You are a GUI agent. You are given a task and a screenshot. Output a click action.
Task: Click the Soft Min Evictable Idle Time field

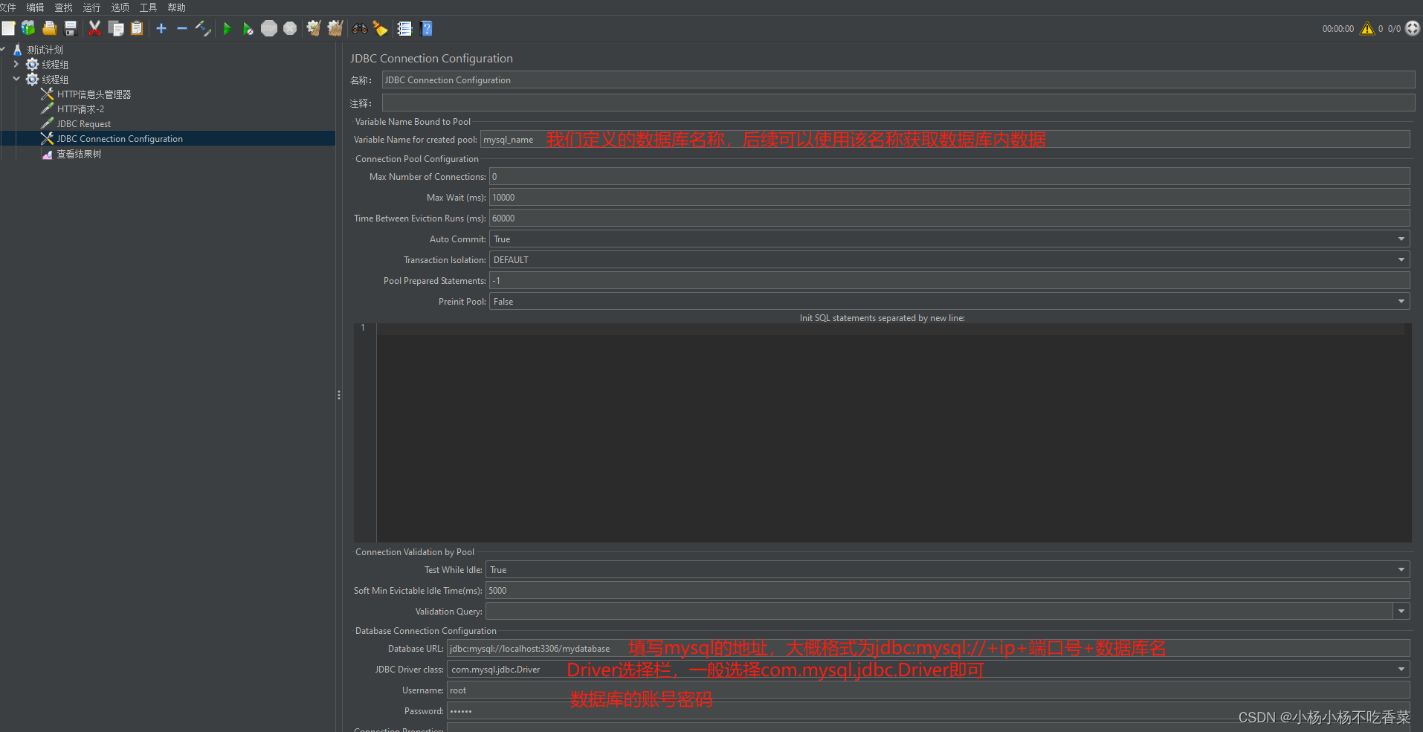(x=947, y=590)
